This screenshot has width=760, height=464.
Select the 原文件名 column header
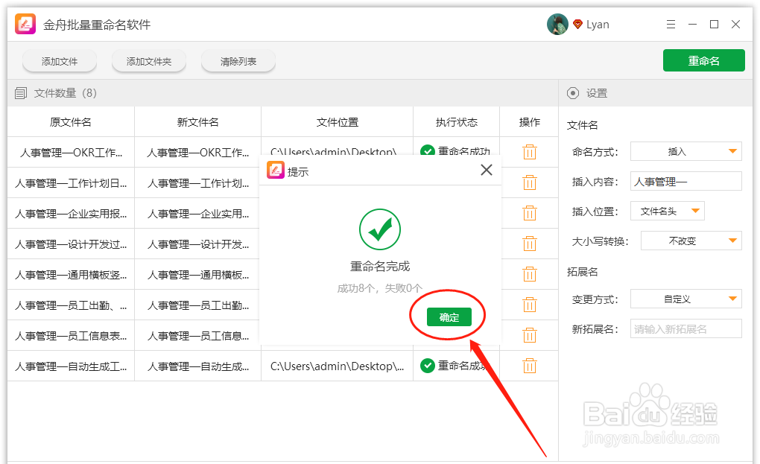click(71, 121)
